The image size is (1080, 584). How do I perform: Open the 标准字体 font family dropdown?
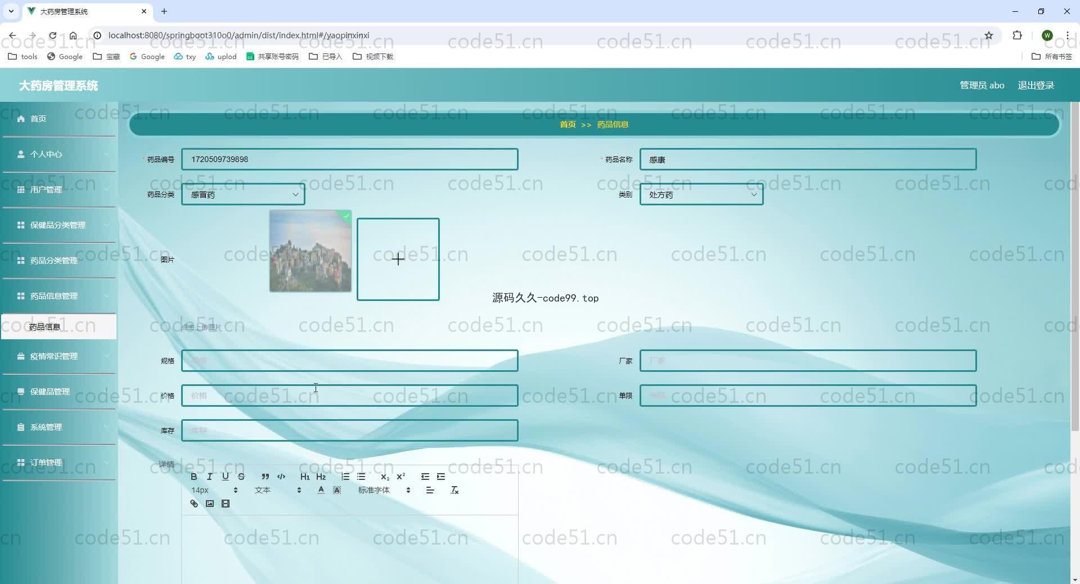click(x=384, y=490)
